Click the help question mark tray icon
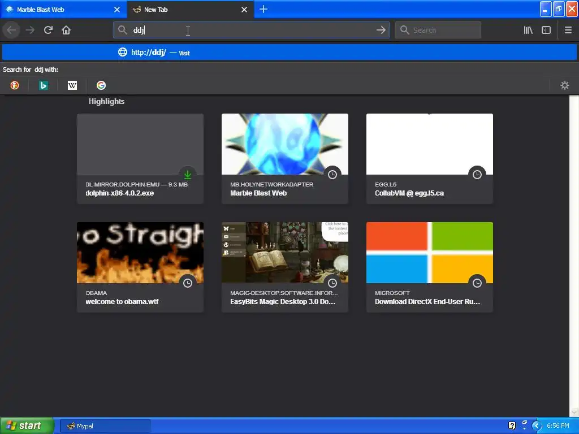Viewport: 579px width, 434px height. tap(512, 426)
